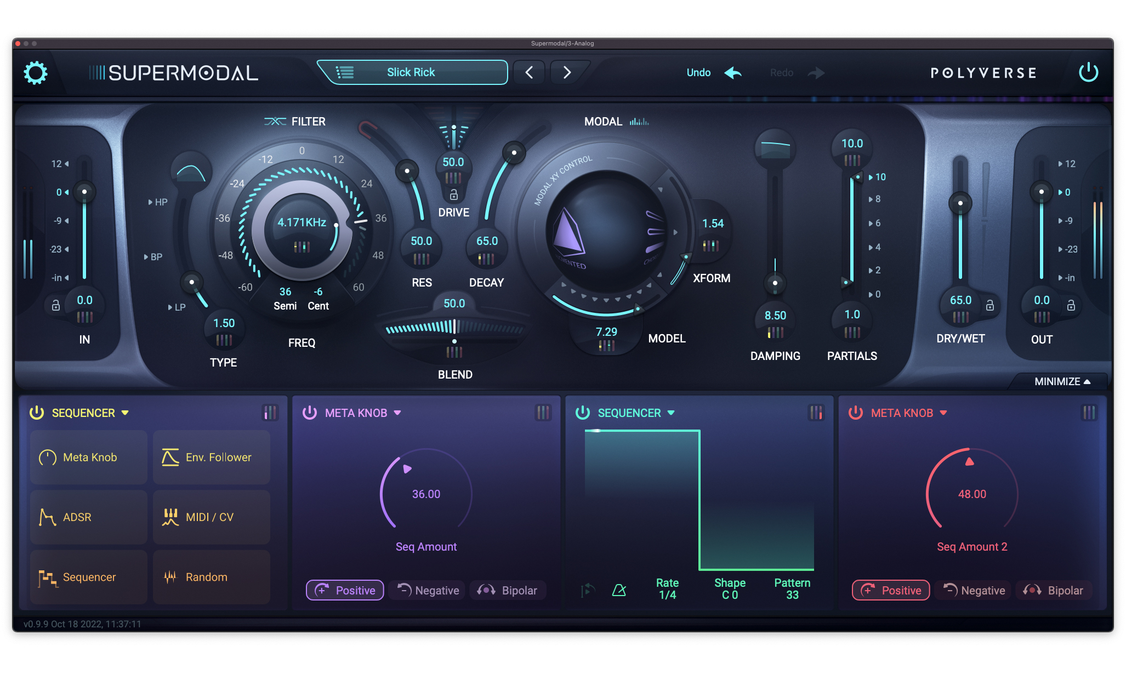
Task: Select Bipolar mode for Seq Amount
Action: tap(507, 590)
